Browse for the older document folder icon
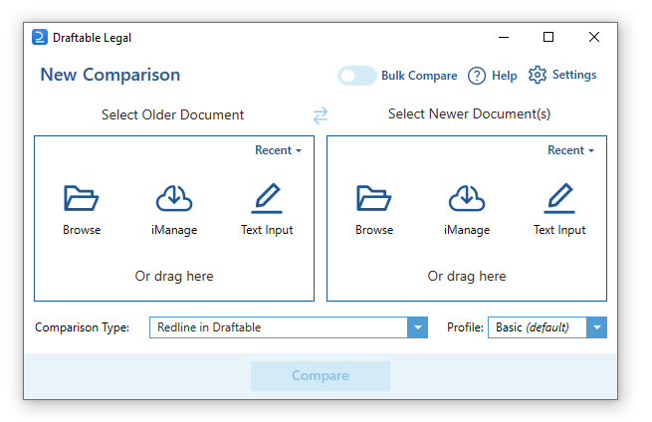 [x=81, y=198]
